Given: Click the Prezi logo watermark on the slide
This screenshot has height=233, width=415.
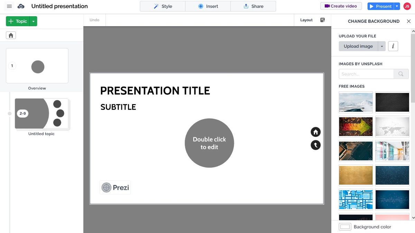Looking at the screenshot, I should tap(115, 187).
